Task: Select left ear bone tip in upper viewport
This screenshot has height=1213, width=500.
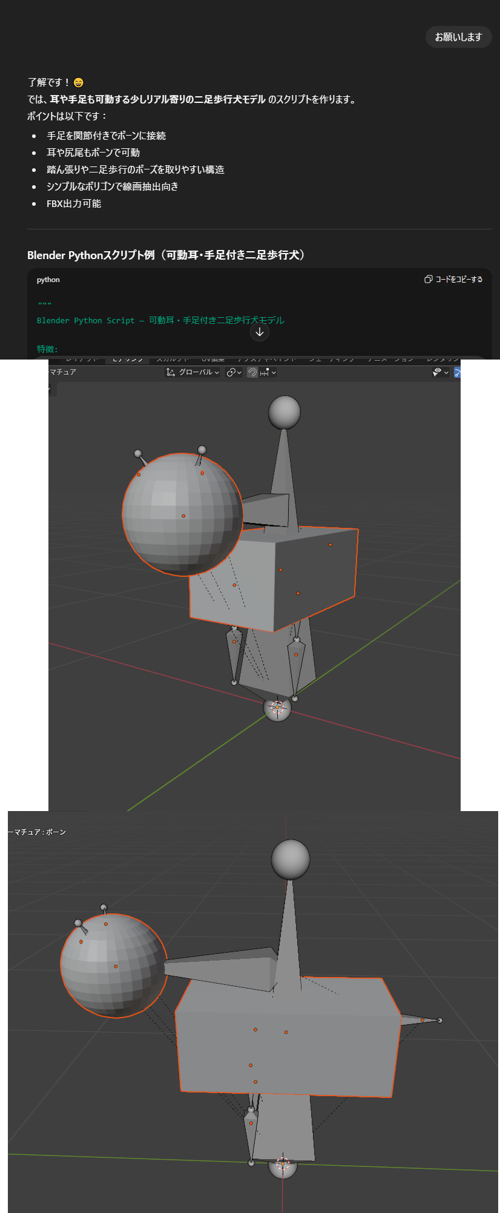Action: click(x=138, y=454)
